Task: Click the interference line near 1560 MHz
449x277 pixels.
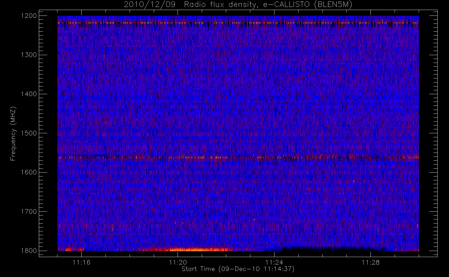Action: click(238, 157)
